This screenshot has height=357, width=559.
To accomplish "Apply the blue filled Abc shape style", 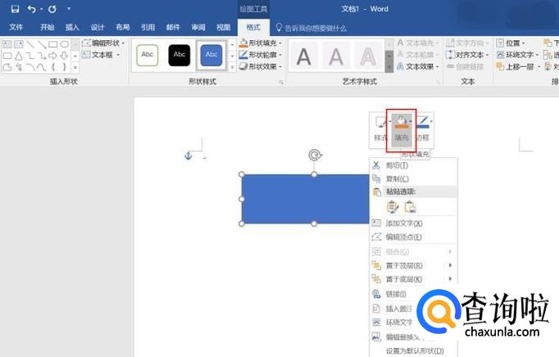I will coord(211,55).
